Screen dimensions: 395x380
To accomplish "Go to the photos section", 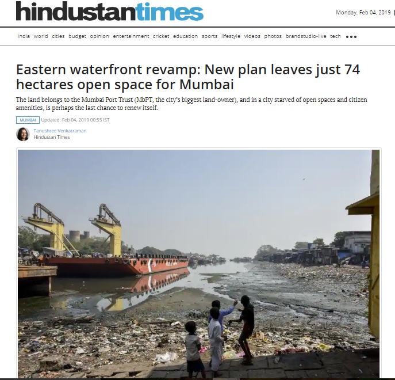I will point(273,36).
